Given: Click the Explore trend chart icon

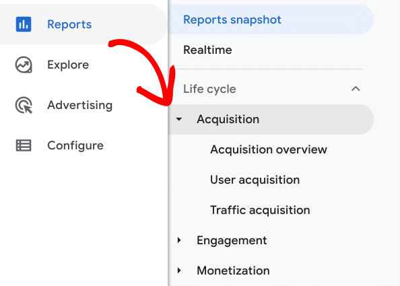Looking at the screenshot, I should [x=24, y=65].
